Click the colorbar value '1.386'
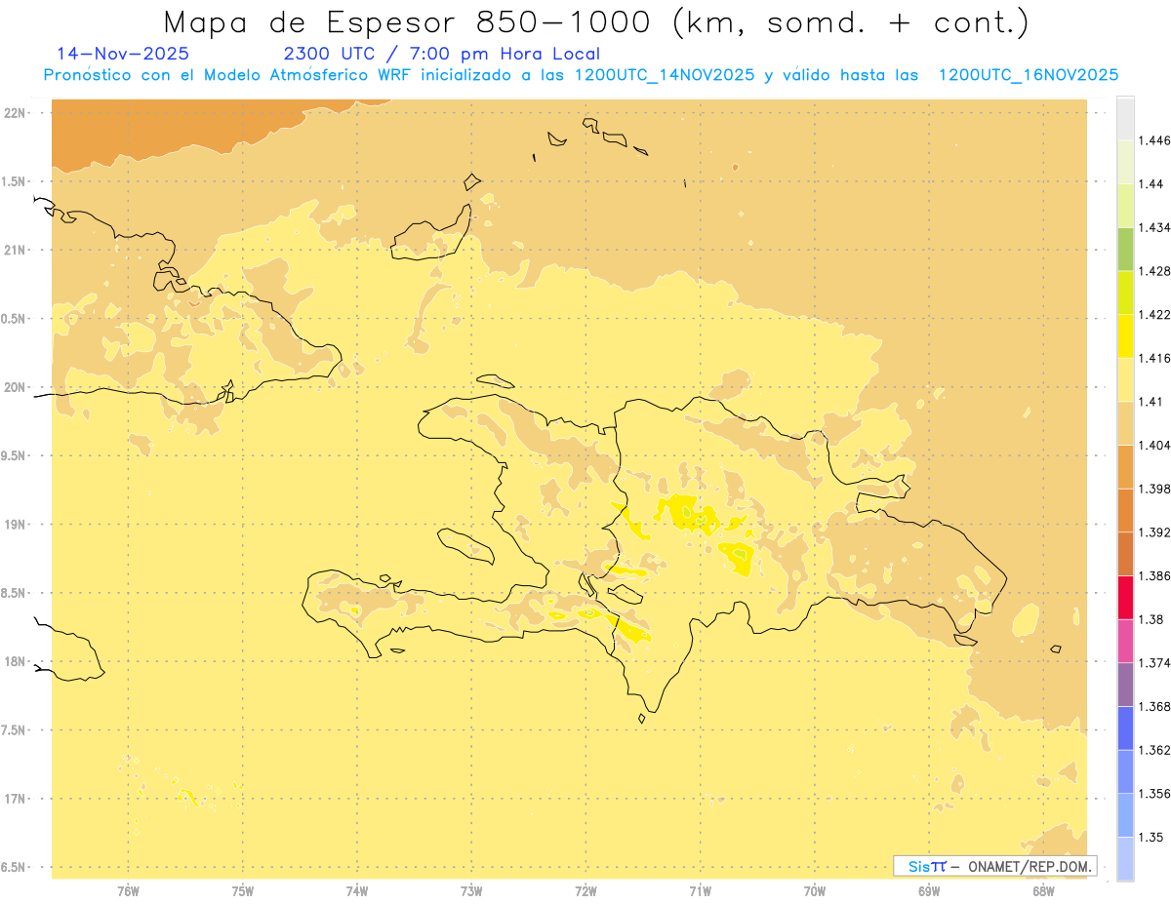The height and width of the screenshot is (904, 1171). (x=1152, y=576)
